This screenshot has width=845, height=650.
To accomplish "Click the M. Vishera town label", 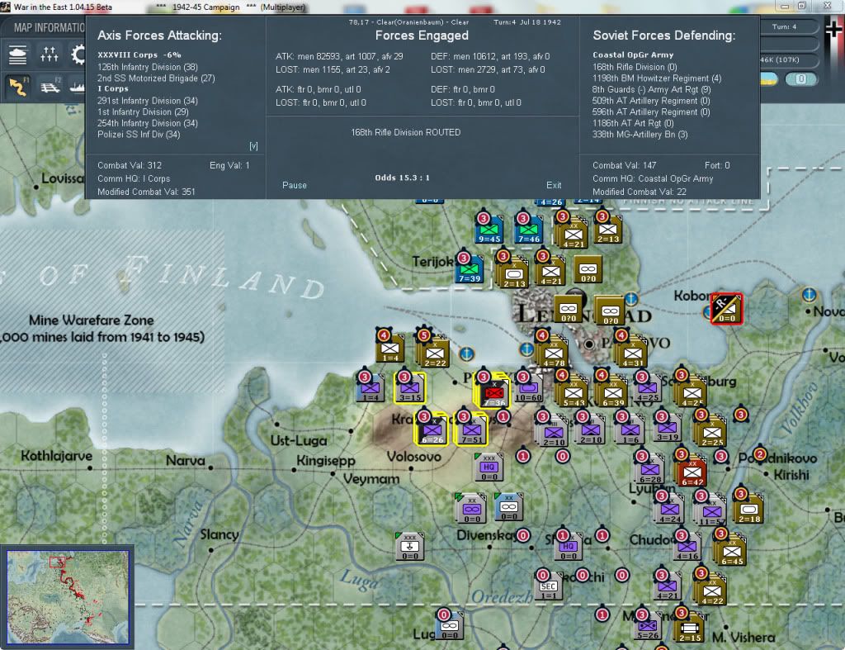I will pos(744,638).
